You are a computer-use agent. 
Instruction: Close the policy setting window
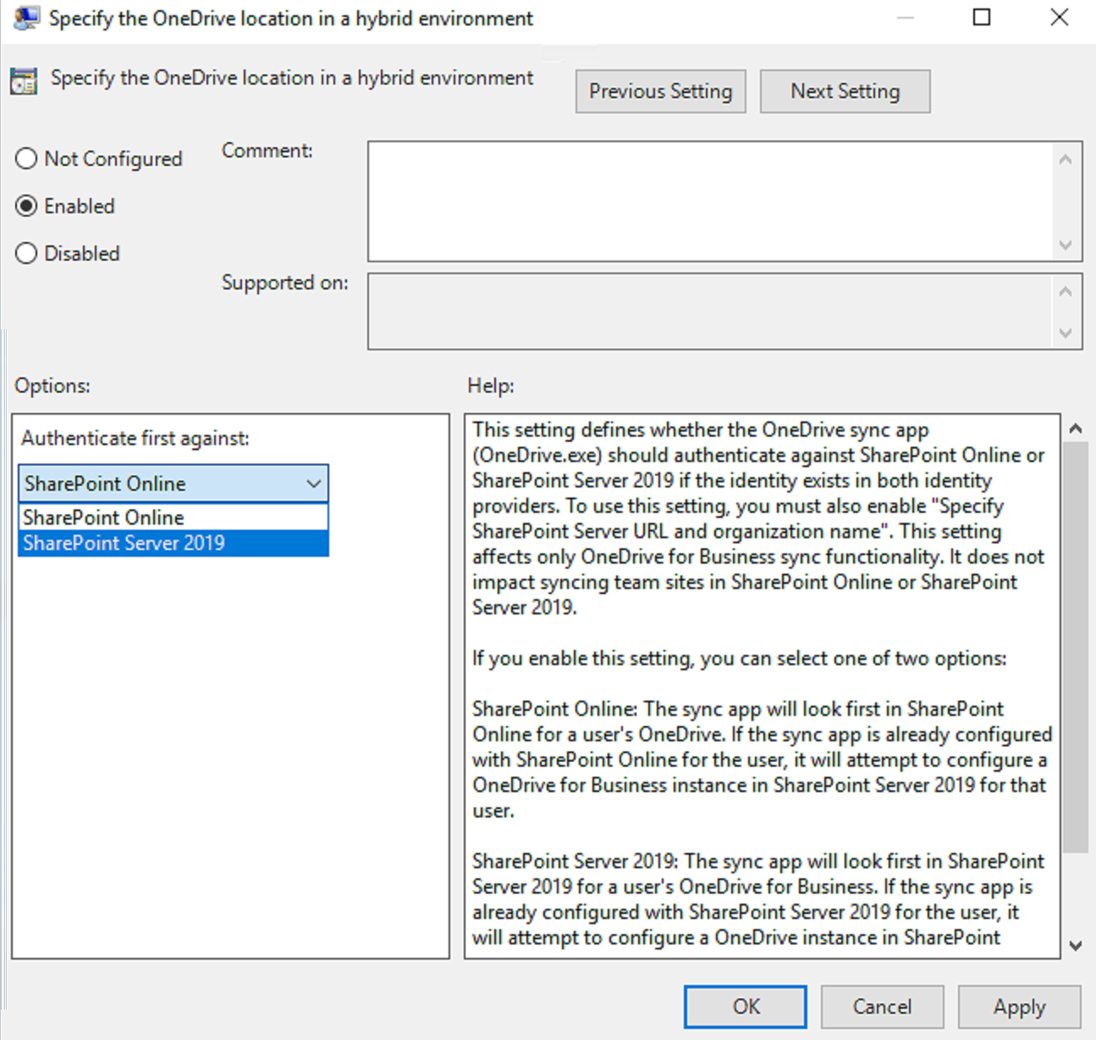pos(1059,17)
